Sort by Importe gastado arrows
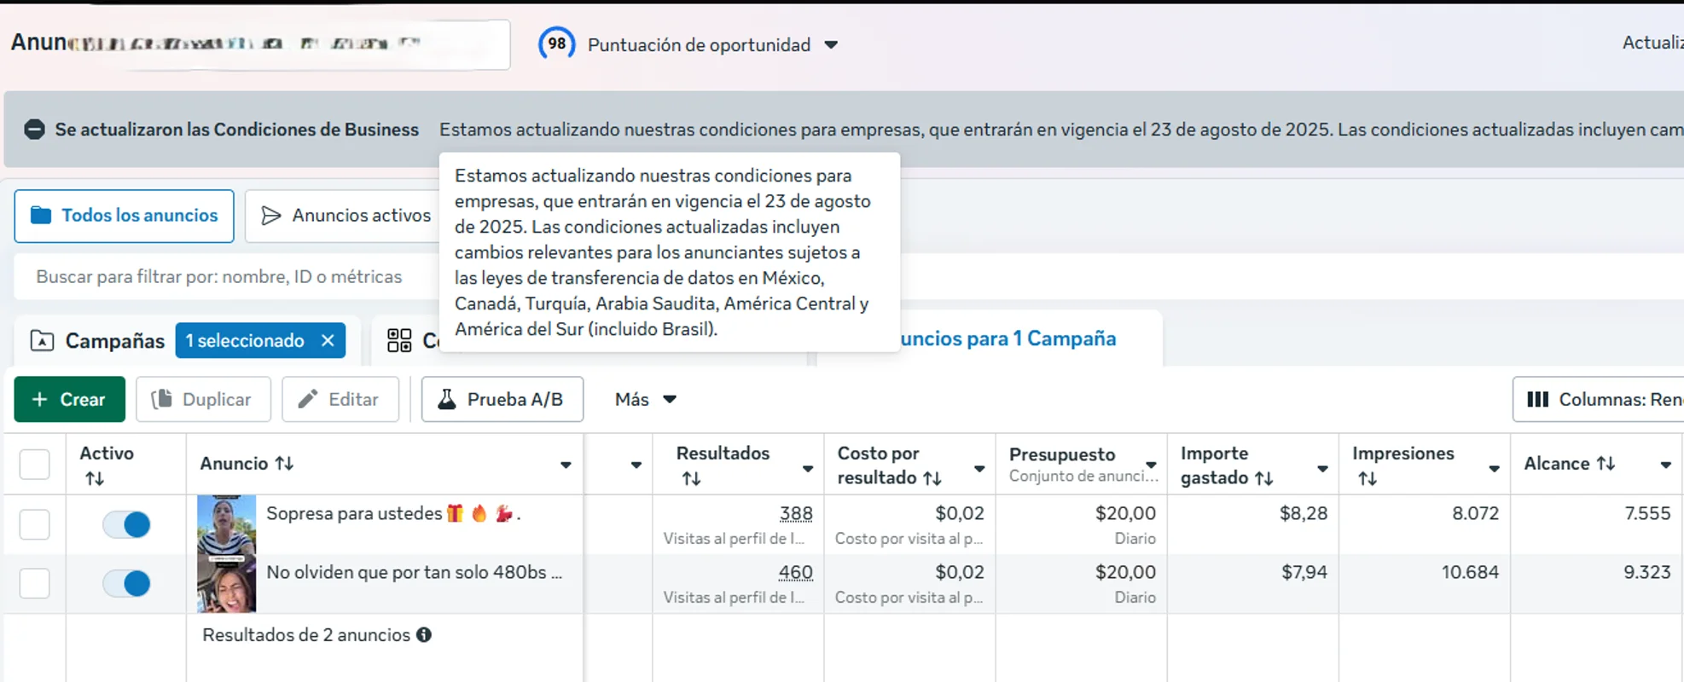1684x682 pixels. (1264, 478)
